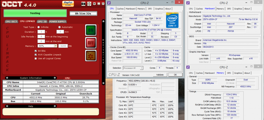264x120 pixels.
Task: Click the 0h 51m 32s elapsed timer
Action: [x=83, y=13]
